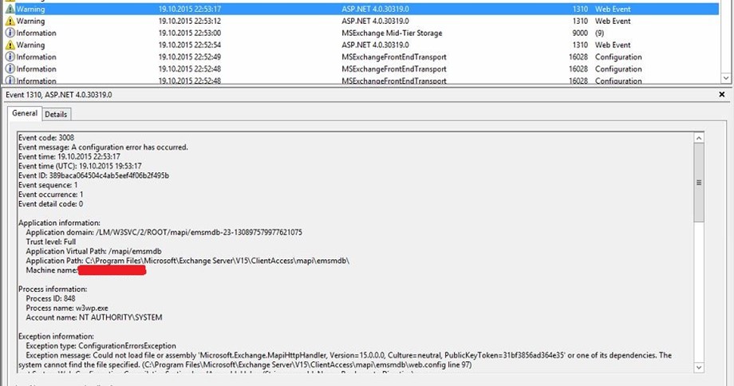
Task: Click the Application domain line
Action: click(x=164, y=232)
